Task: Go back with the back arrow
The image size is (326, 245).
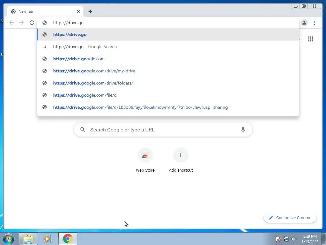Action: coord(11,23)
